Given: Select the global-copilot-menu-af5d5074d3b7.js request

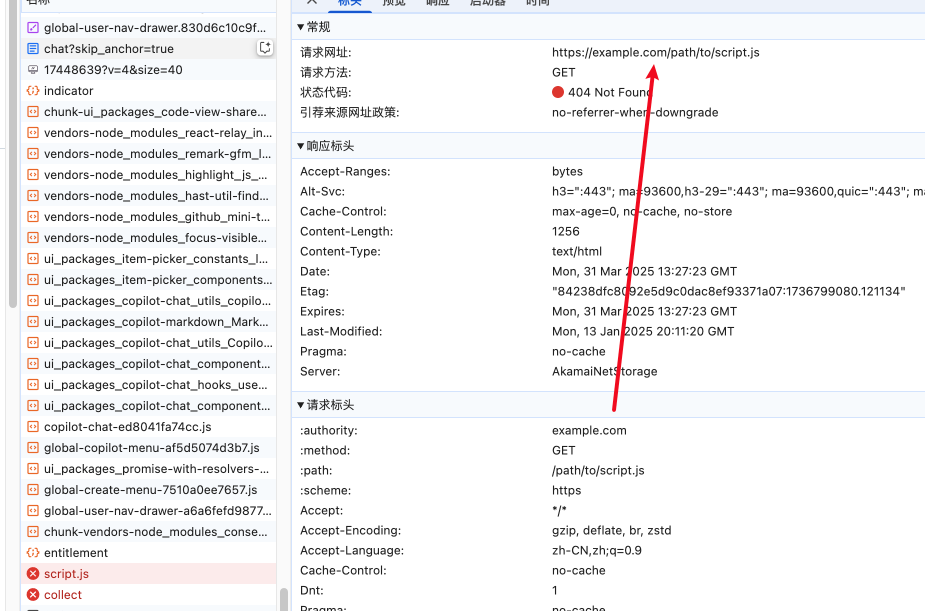Looking at the screenshot, I should [x=151, y=447].
